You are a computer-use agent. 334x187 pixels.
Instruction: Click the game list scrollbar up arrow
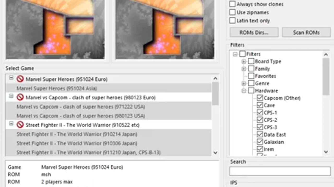click(215, 78)
